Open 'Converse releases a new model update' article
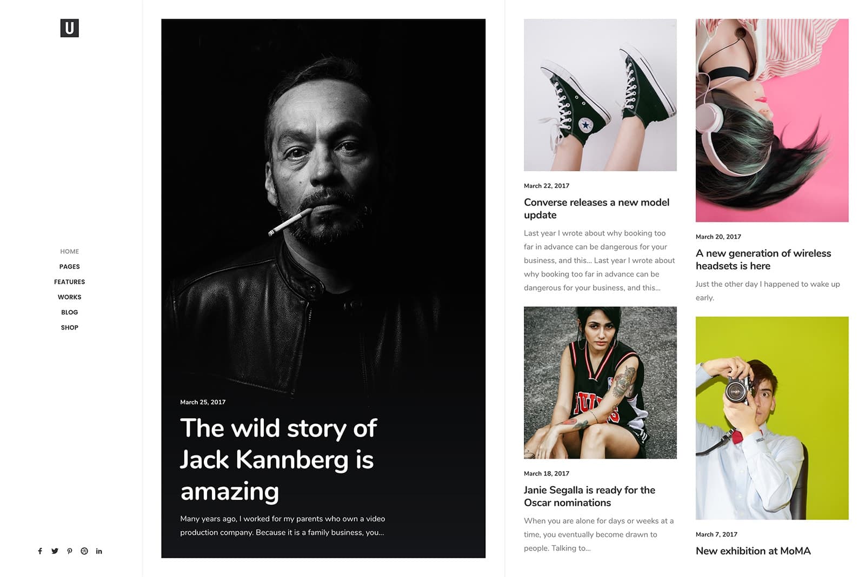 (x=596, y=209)
